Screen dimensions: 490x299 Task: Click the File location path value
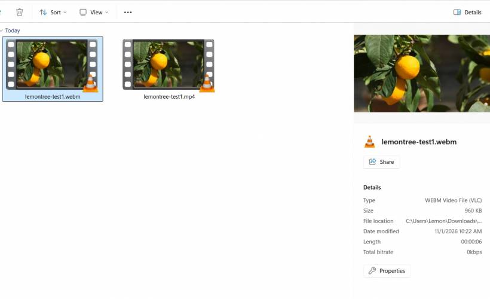[443, 221]
